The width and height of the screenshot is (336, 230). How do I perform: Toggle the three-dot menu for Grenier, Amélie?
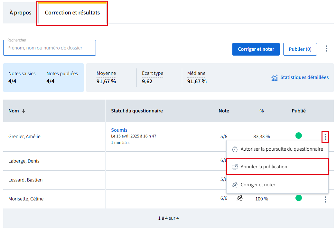(x=325, y=137)
